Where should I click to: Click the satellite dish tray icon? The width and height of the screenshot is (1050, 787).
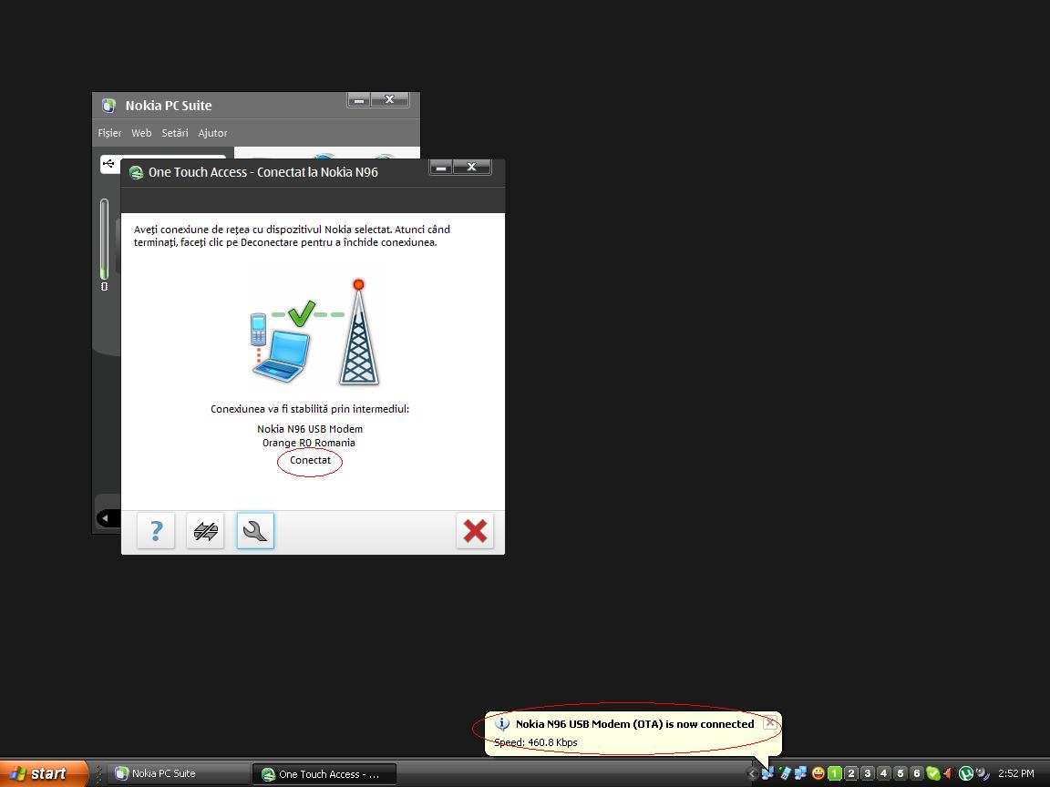click(x=983, y=773)
